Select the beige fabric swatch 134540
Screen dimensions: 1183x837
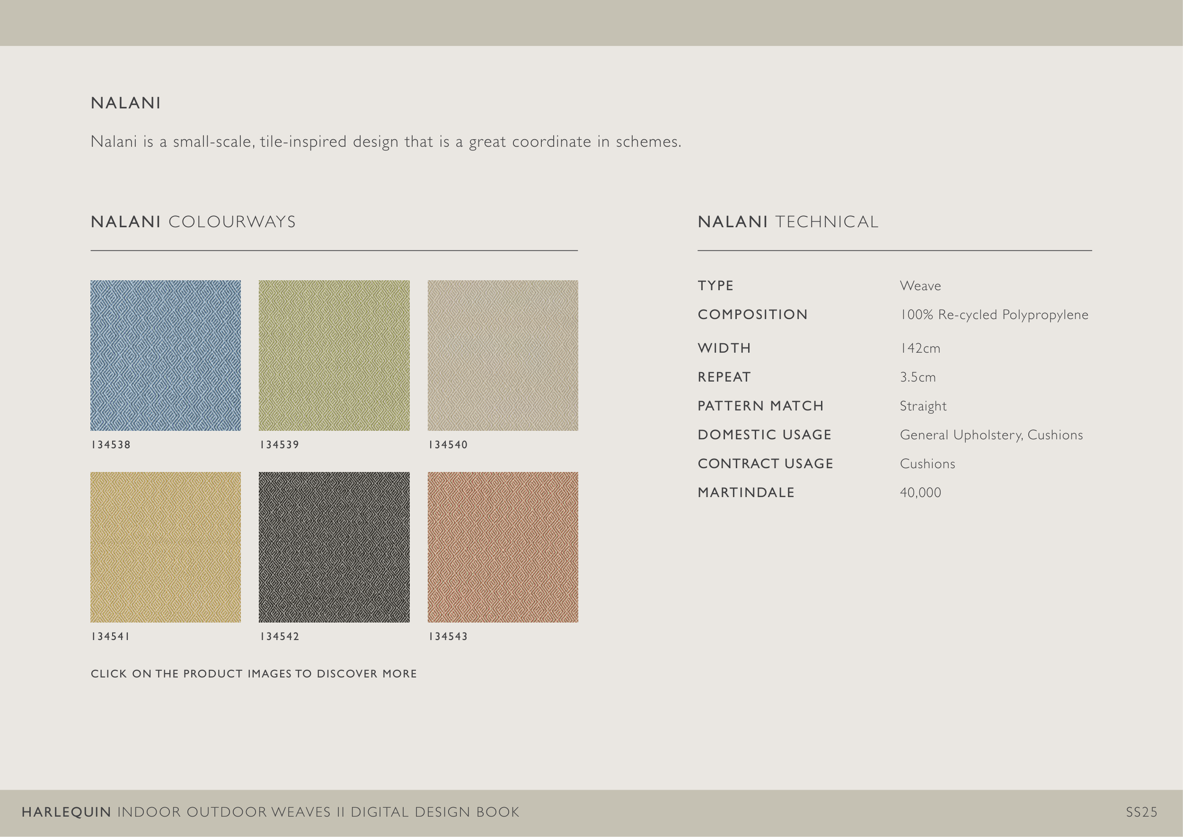pos(503,355)
